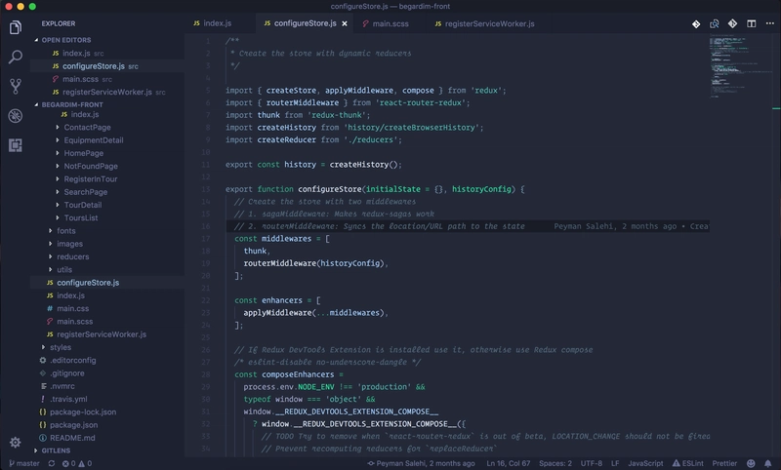Click the master branch indicator
The height and width of the screenshot is (470, 781).
coord(23,463)
